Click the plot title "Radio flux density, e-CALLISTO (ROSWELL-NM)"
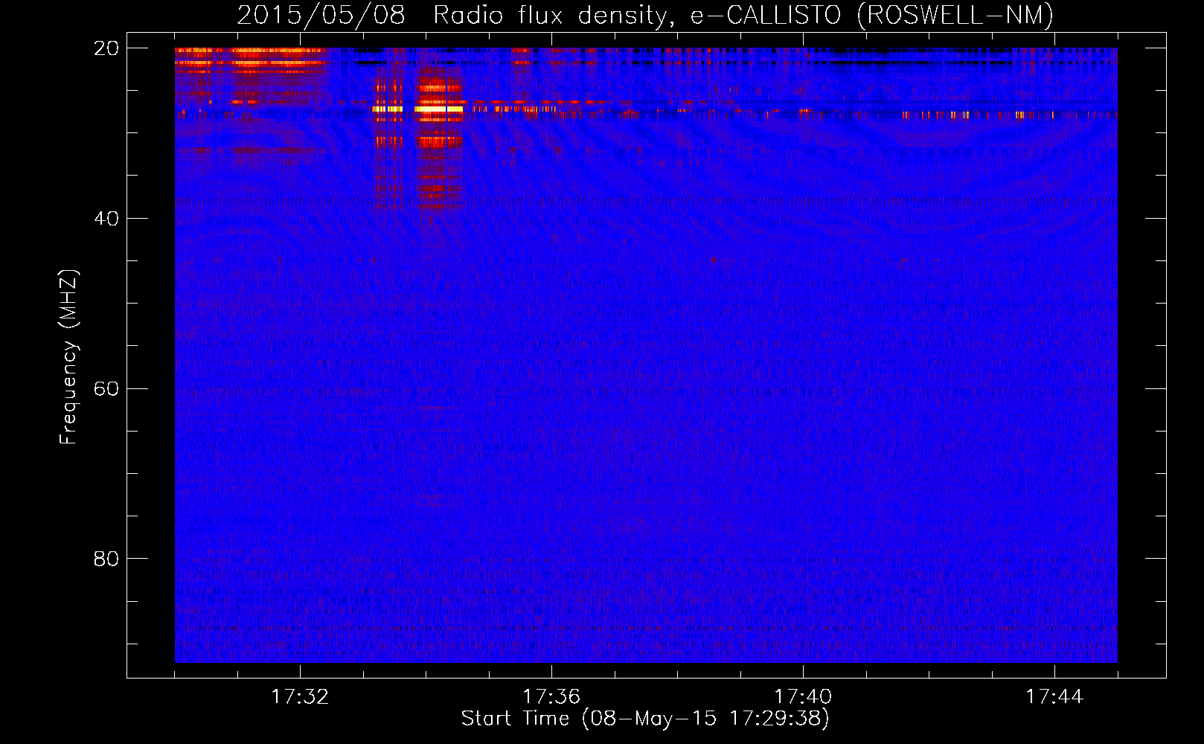The width and height of the screenshot is (1204, 744). coord(743,15)
